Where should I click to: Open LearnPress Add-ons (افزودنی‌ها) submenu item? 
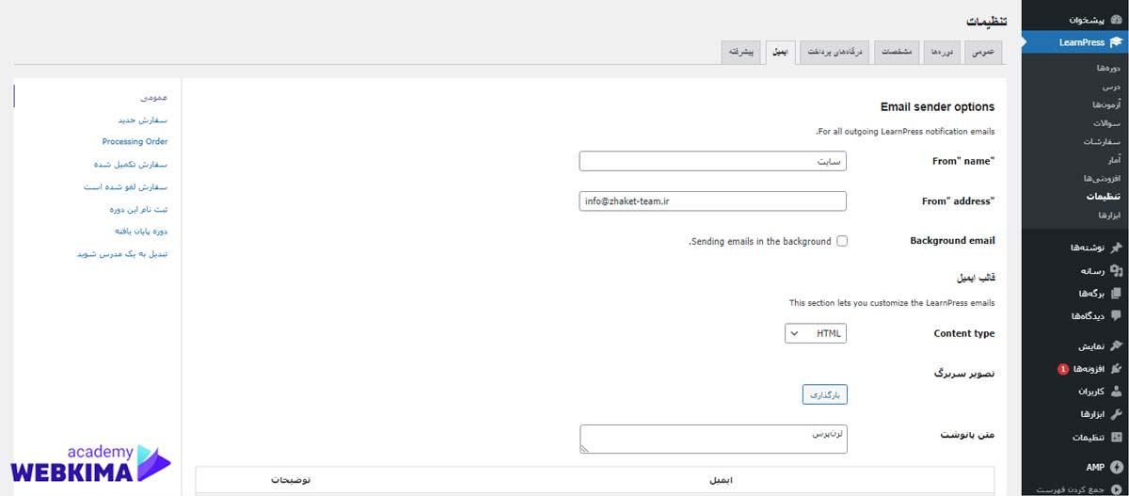pyautogui.click(x=1103, y=178)
